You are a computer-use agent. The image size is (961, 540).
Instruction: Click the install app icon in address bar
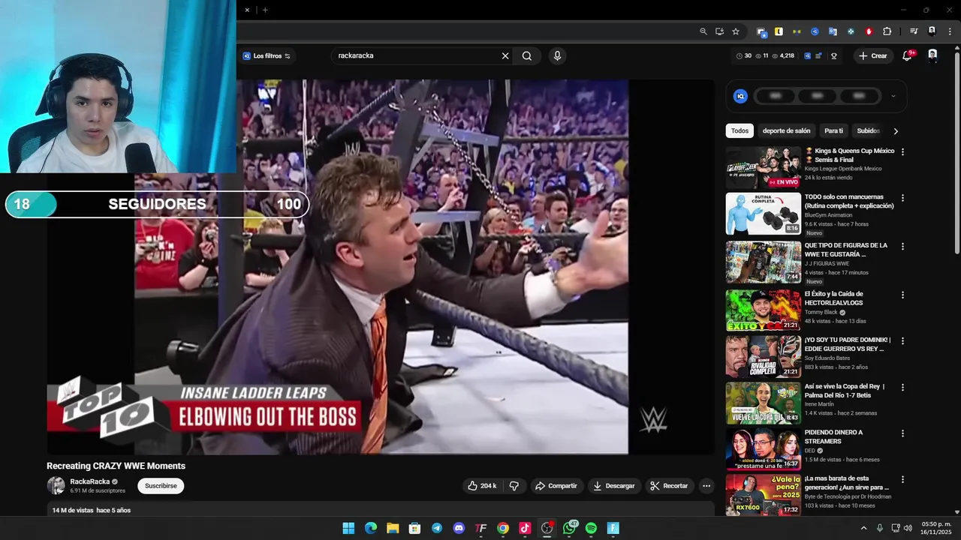[719, 31]
